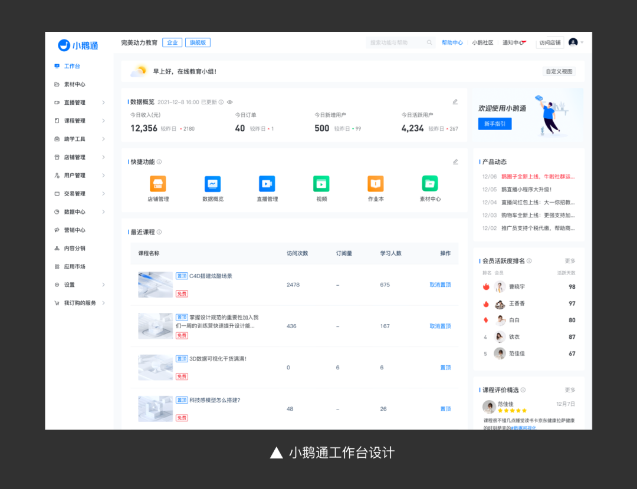Click the 新手指引 blue button
637x489 pixels.
[x=494, y=124]
